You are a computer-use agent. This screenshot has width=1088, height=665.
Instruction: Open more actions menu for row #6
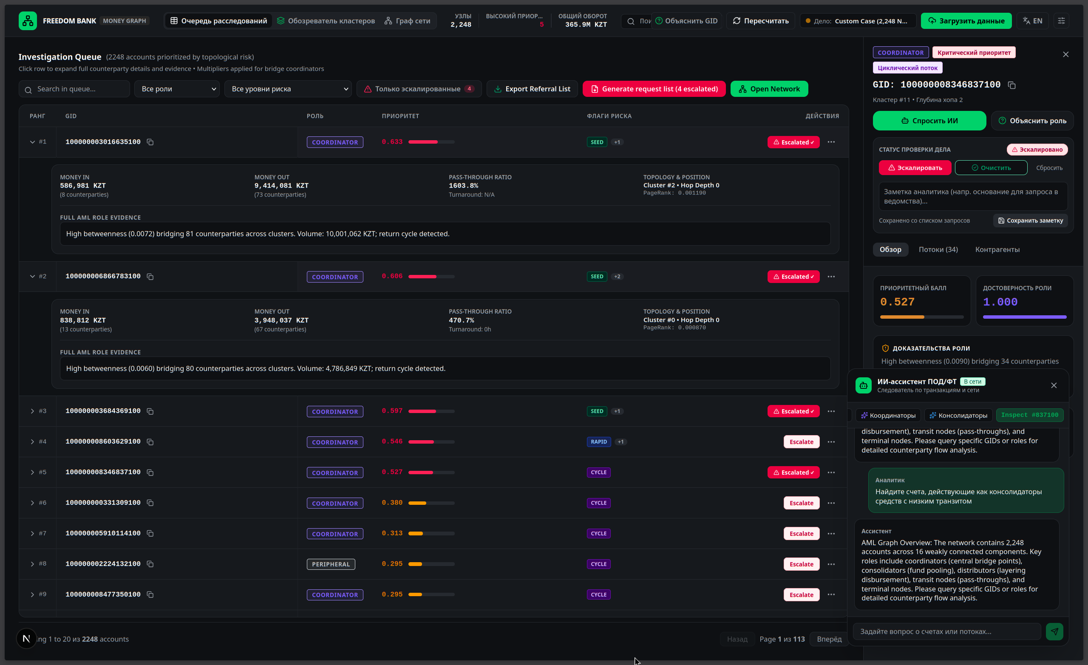831,503
